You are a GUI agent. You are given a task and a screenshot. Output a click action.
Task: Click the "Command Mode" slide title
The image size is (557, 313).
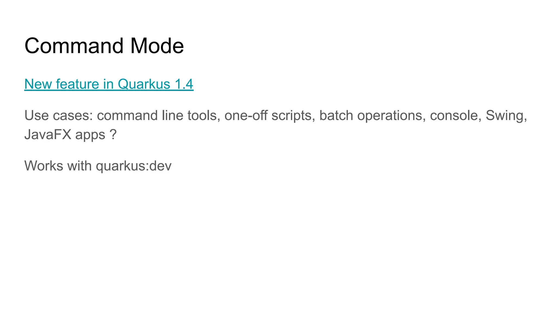(x=104, y=46)
